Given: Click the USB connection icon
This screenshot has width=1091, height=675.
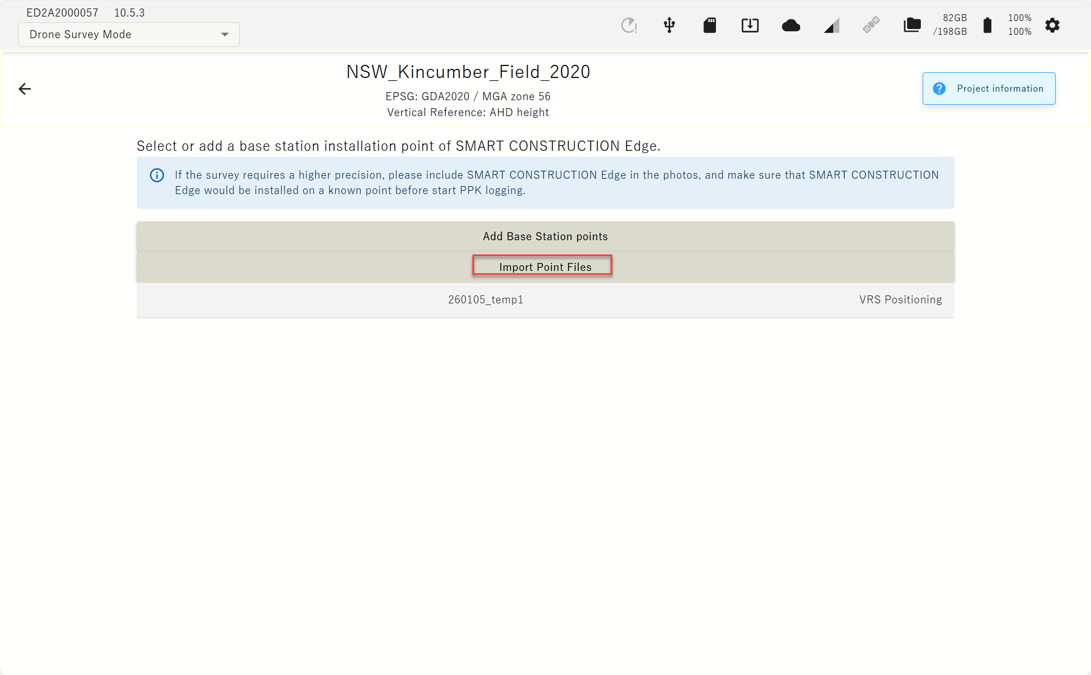Looking at the screenshot, I should (x=669, y=25).
